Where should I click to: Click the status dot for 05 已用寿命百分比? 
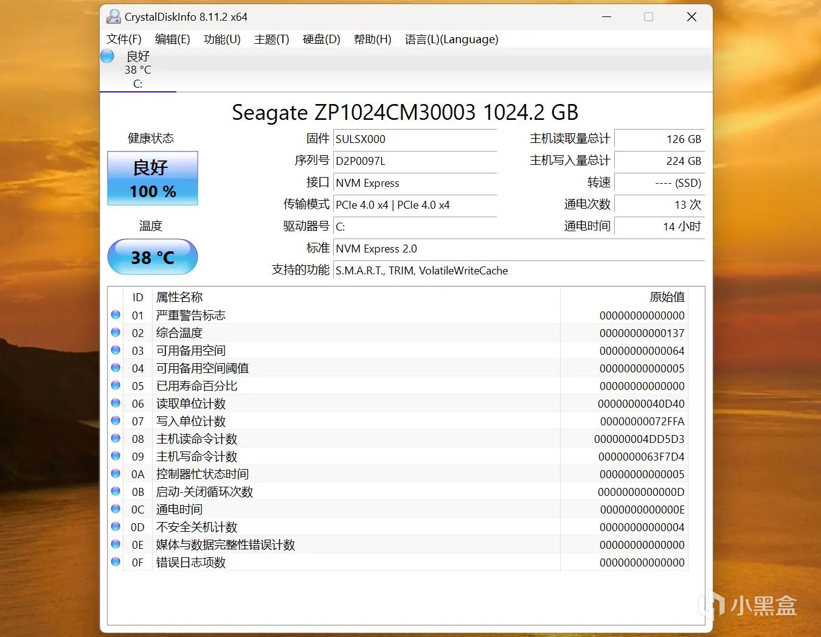116,386
